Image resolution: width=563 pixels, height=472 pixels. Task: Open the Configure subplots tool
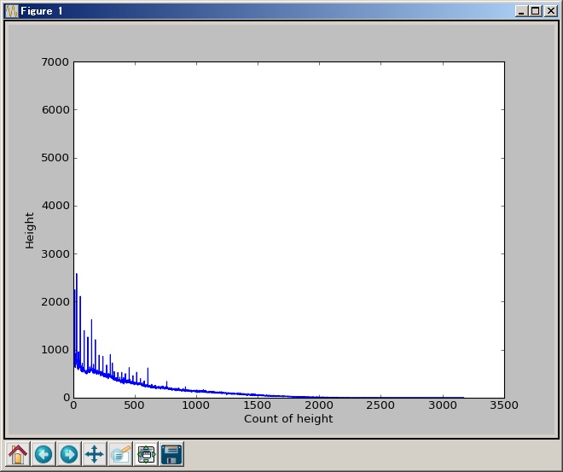pyautogui.click(x=146, y=454)
